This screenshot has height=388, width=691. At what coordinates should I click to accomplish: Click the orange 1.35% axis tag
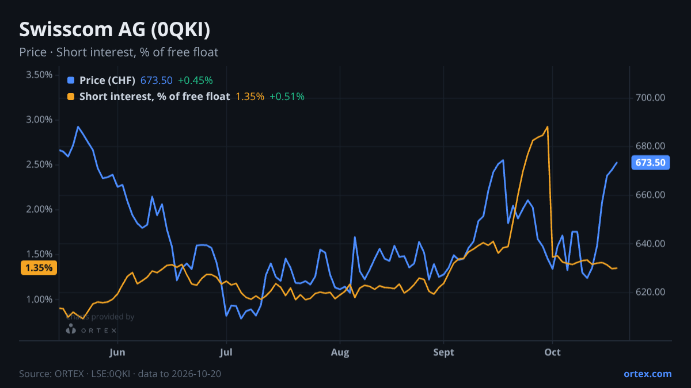39,268
